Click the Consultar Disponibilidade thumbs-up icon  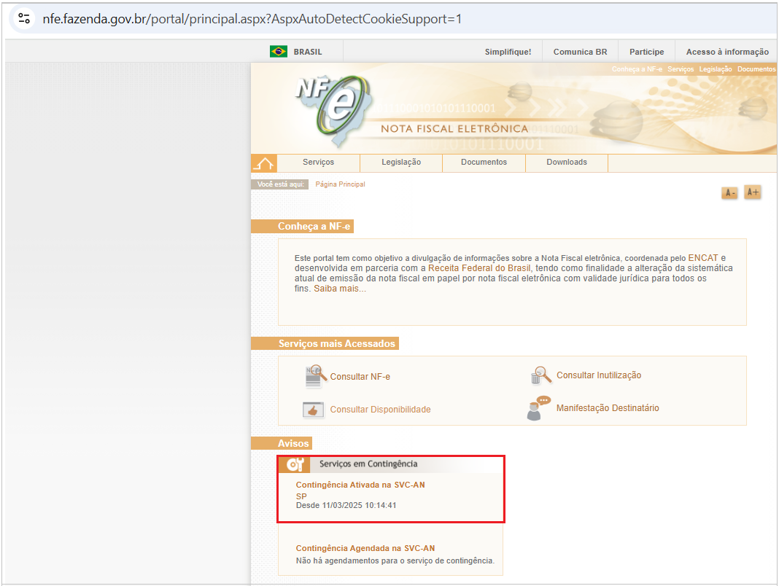pyautogui.click(x=314, y=410)
